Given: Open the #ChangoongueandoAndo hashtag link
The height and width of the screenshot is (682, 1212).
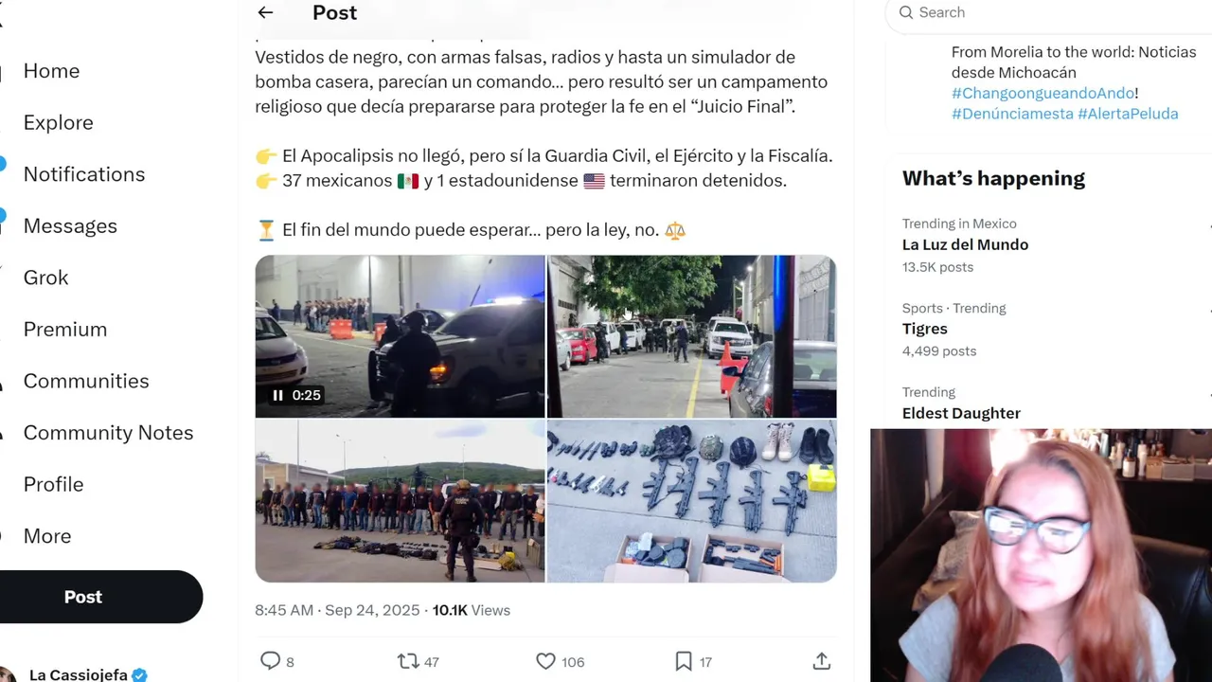Looking at the screenshot, I should click(x=1043, y=93).
